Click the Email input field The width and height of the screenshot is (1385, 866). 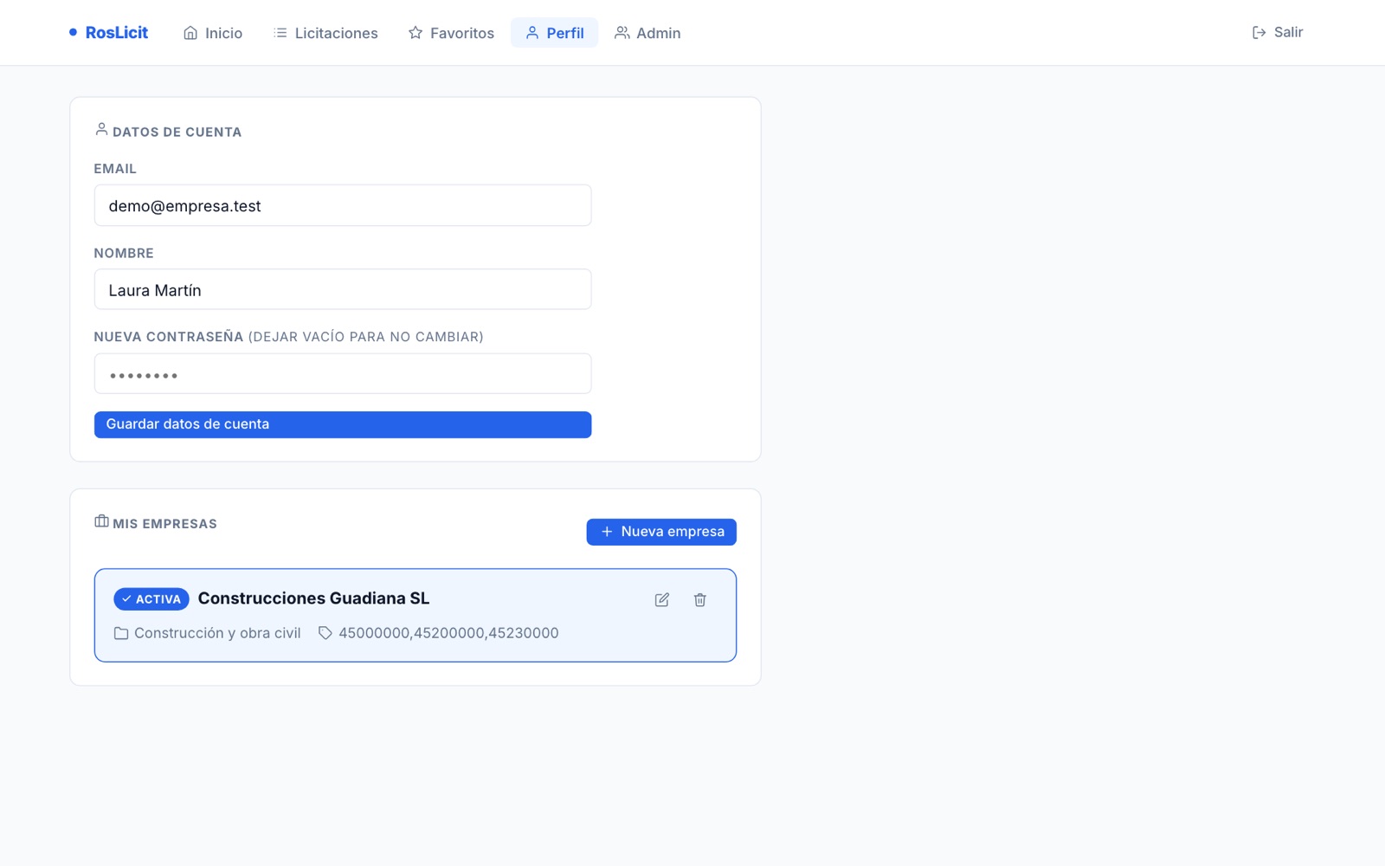[x=343, y=205]
